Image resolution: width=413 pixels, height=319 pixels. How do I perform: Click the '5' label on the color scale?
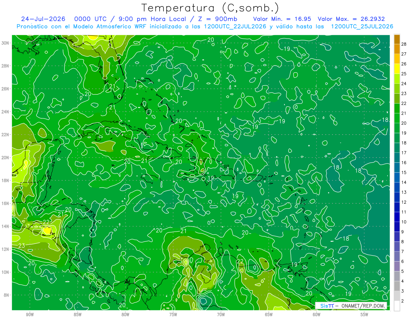[403, 272]
